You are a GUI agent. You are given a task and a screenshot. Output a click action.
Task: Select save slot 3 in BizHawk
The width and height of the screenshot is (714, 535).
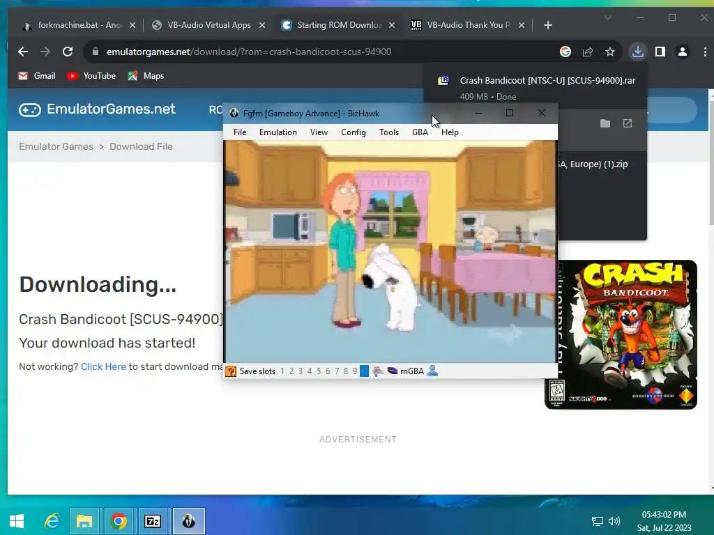[301, 371]
